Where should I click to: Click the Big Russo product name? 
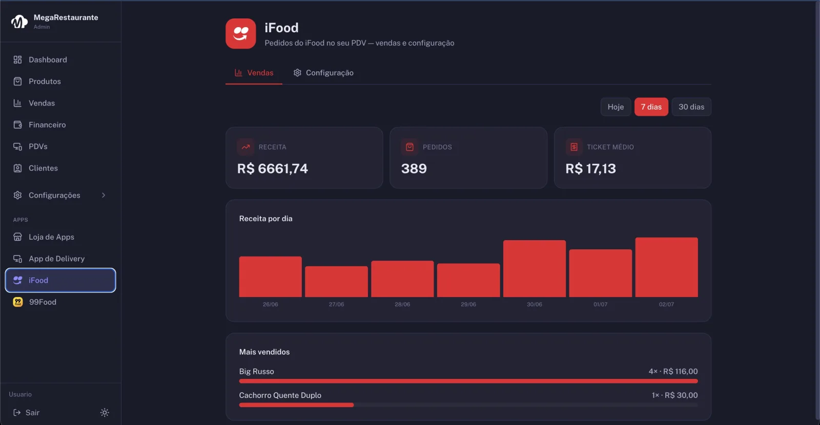257,372
